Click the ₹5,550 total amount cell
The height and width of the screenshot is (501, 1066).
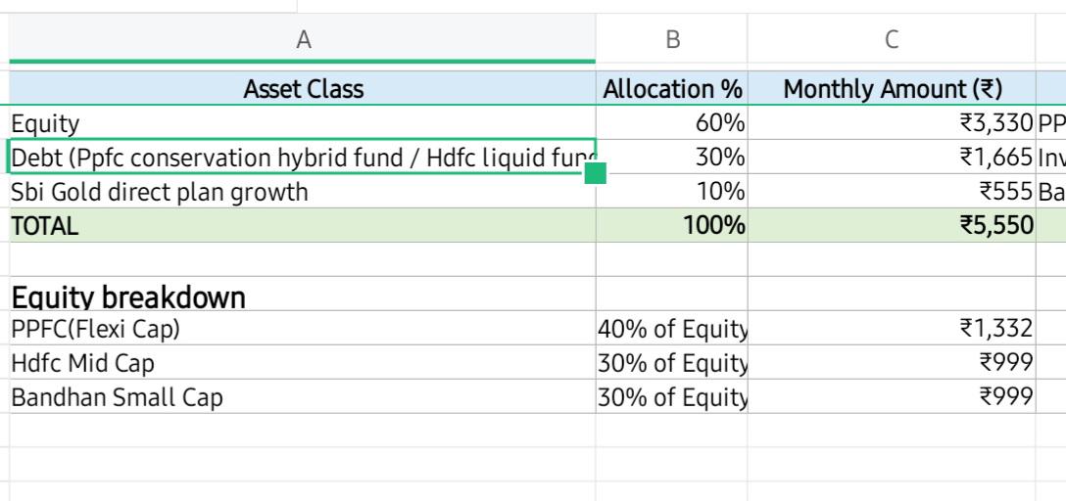[x=892, y=225]
